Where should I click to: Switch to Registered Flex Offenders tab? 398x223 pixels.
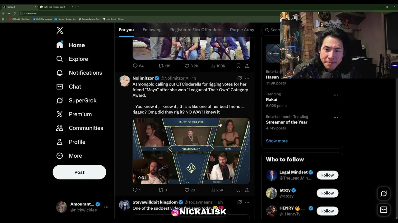196,30
